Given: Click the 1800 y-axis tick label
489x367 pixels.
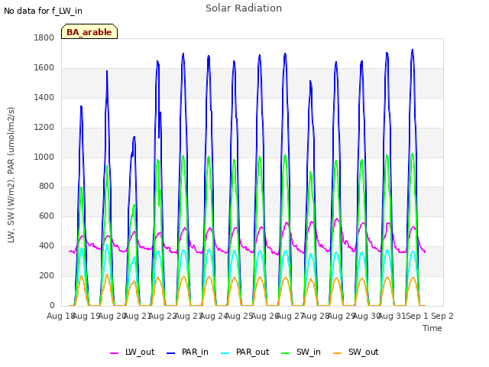Looking at the screenshot, I should (x=44, y=37).
